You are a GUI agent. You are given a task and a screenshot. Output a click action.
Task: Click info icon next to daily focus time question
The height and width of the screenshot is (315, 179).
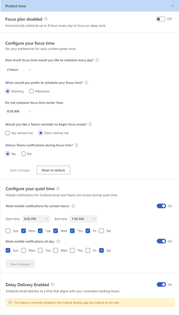click(97, 60)
